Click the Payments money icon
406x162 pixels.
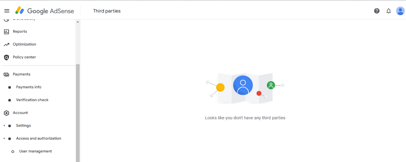tap(6, 75)
